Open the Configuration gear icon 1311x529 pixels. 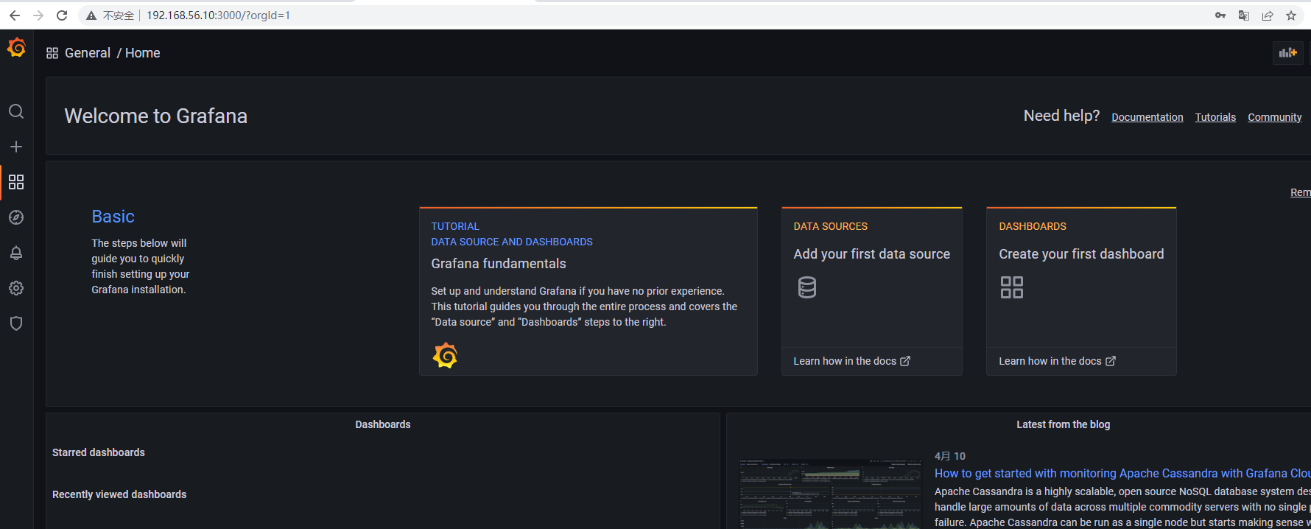click(x=16, y=288)
